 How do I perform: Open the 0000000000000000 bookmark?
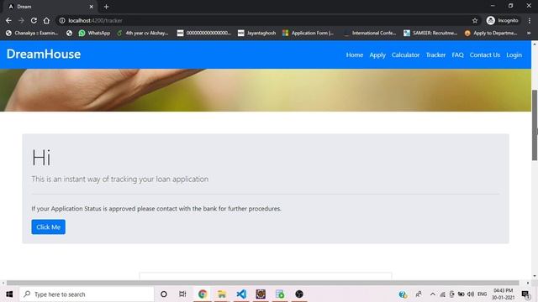coord(204,33)
